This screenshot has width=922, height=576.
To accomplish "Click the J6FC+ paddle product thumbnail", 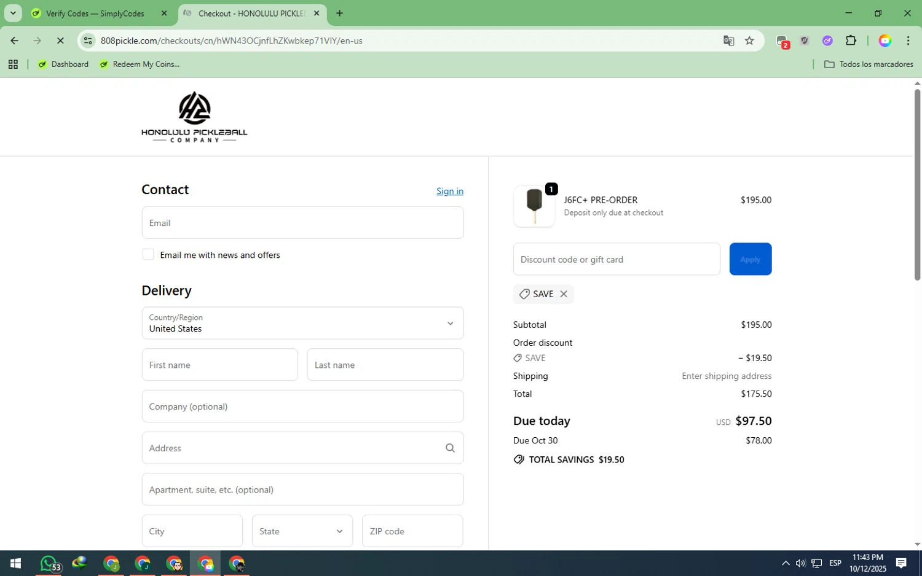I will (x=534, y=206).
